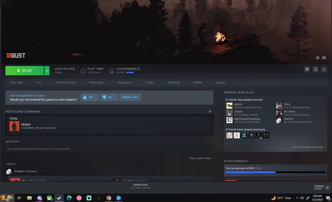Click the Achievements ribbon badge icon

[x=111, y=71]
